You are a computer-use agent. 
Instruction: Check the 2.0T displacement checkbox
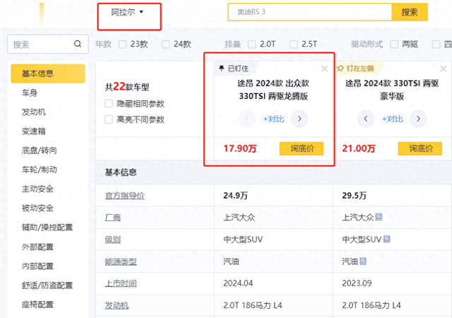(251, 44)
